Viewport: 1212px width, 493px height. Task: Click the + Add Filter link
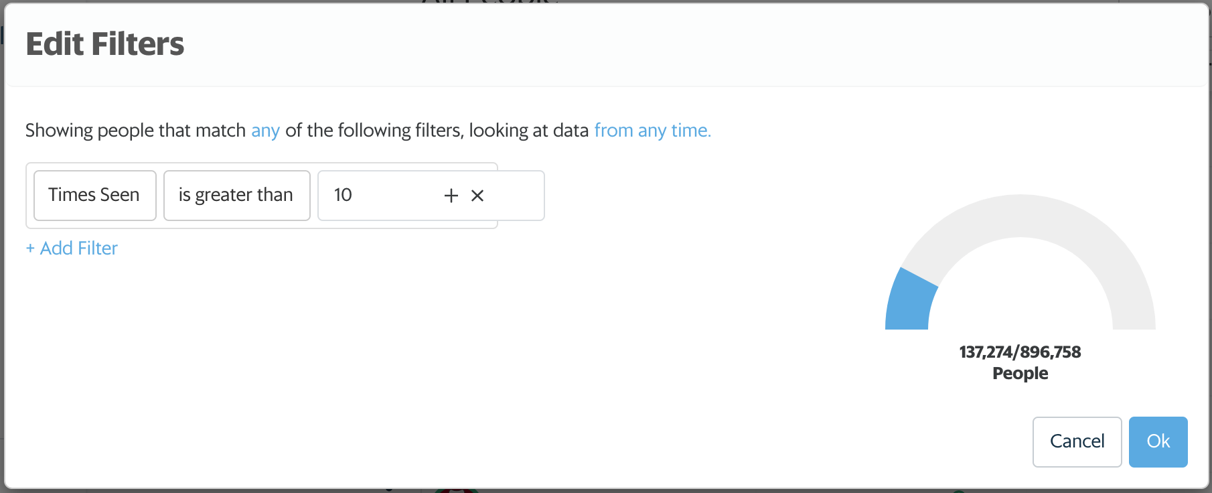point(72,249)
